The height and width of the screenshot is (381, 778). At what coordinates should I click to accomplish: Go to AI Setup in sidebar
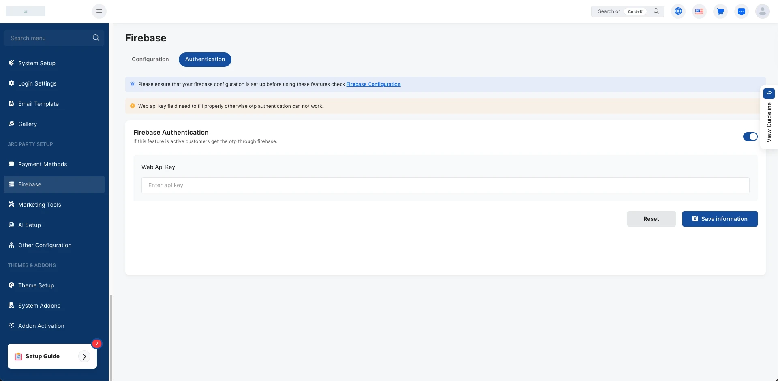[30, 225]
